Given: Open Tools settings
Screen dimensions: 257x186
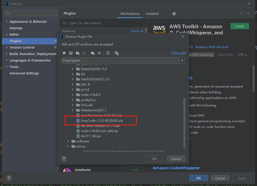Looking at the screenshot, I should click(14, 67).
